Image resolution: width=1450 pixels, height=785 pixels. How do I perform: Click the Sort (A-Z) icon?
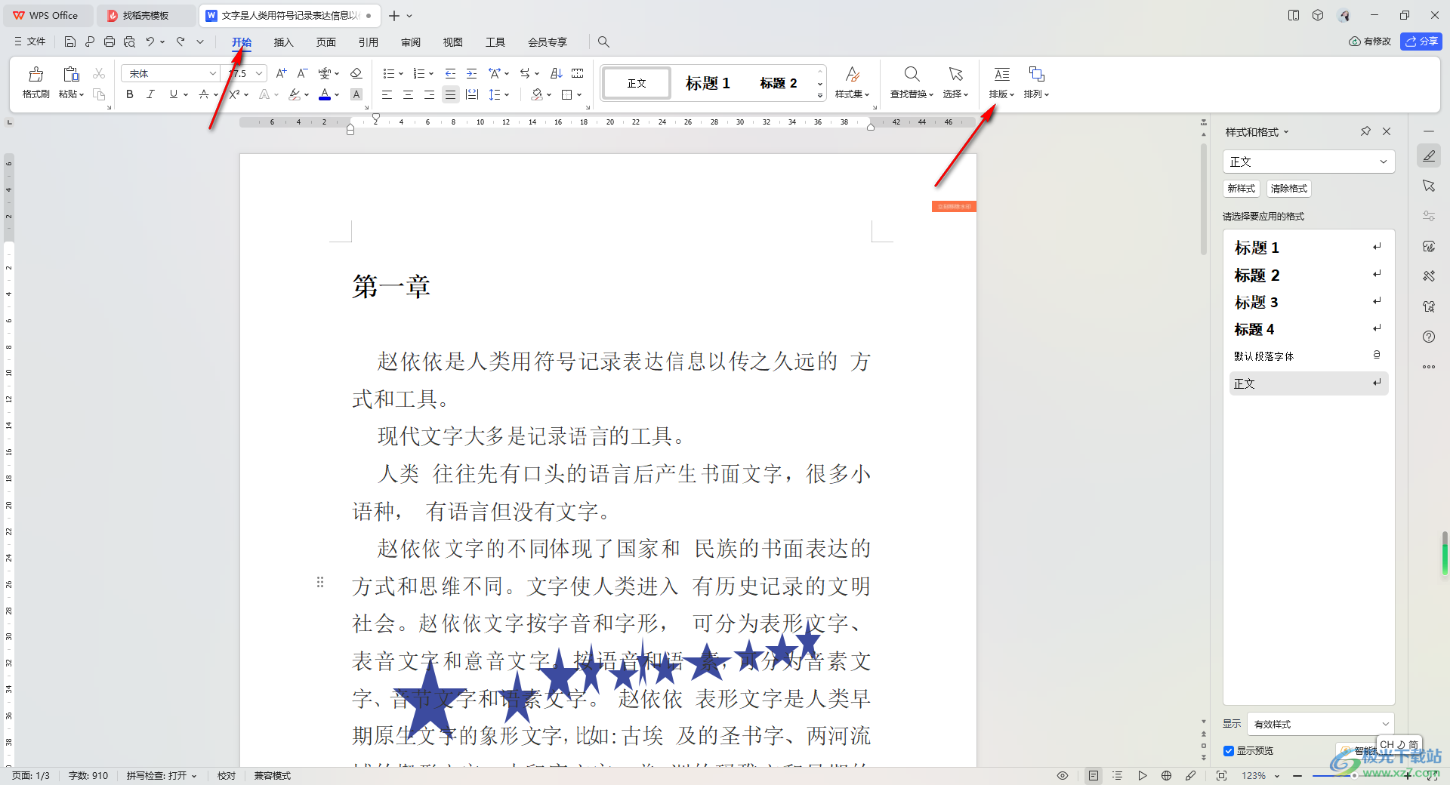[557, 73]
